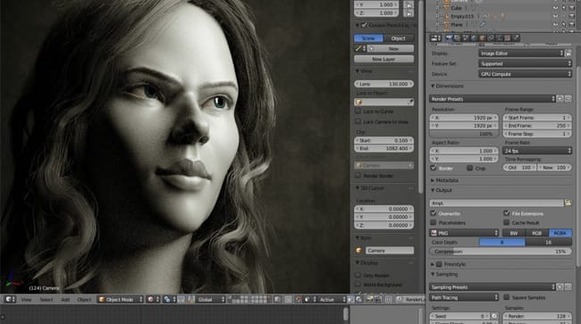Screen dimensions: 581x324
Task: Toggle render camera icon for Cube row
Action: [x=572, y=7]
